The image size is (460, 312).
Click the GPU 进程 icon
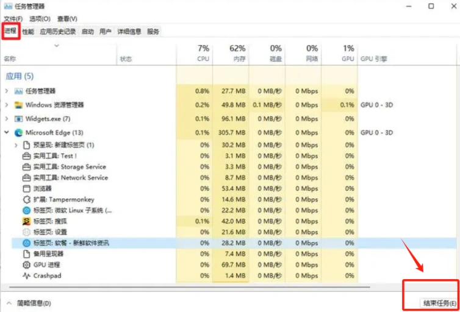26,265
